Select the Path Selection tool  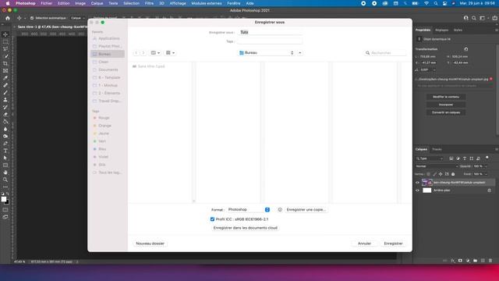(x=5, y=158)
